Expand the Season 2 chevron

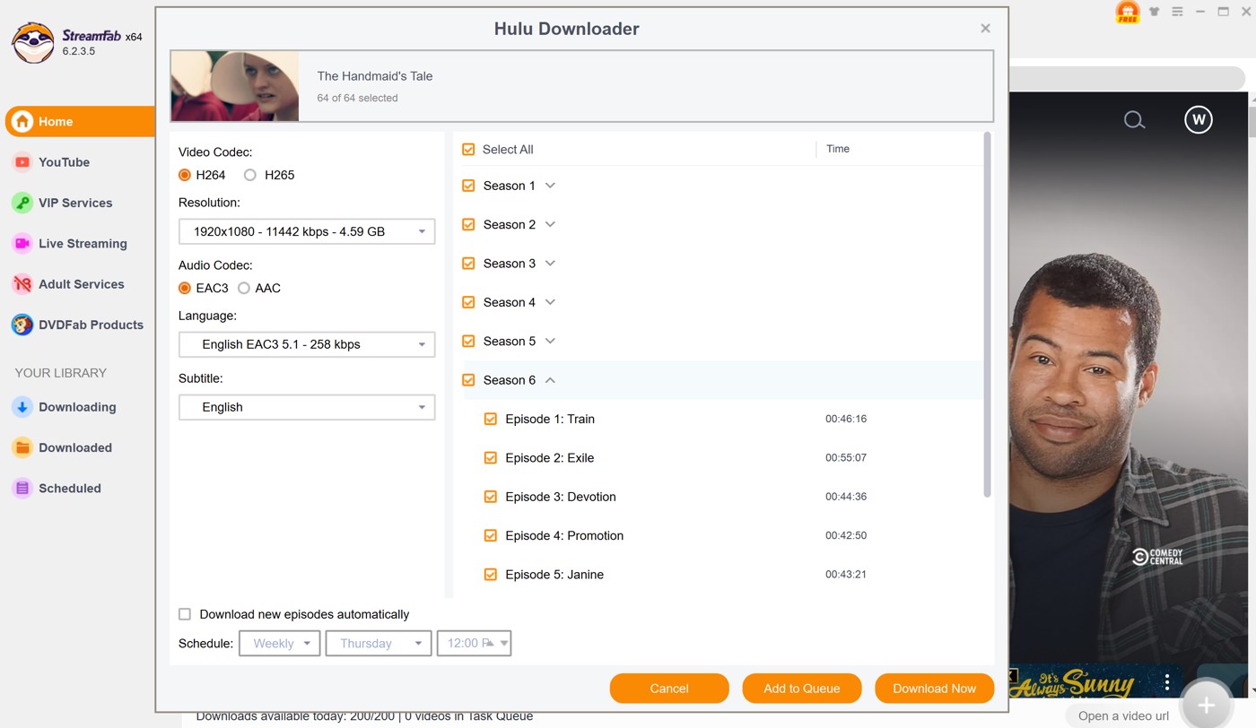click(x=551, y=224)
